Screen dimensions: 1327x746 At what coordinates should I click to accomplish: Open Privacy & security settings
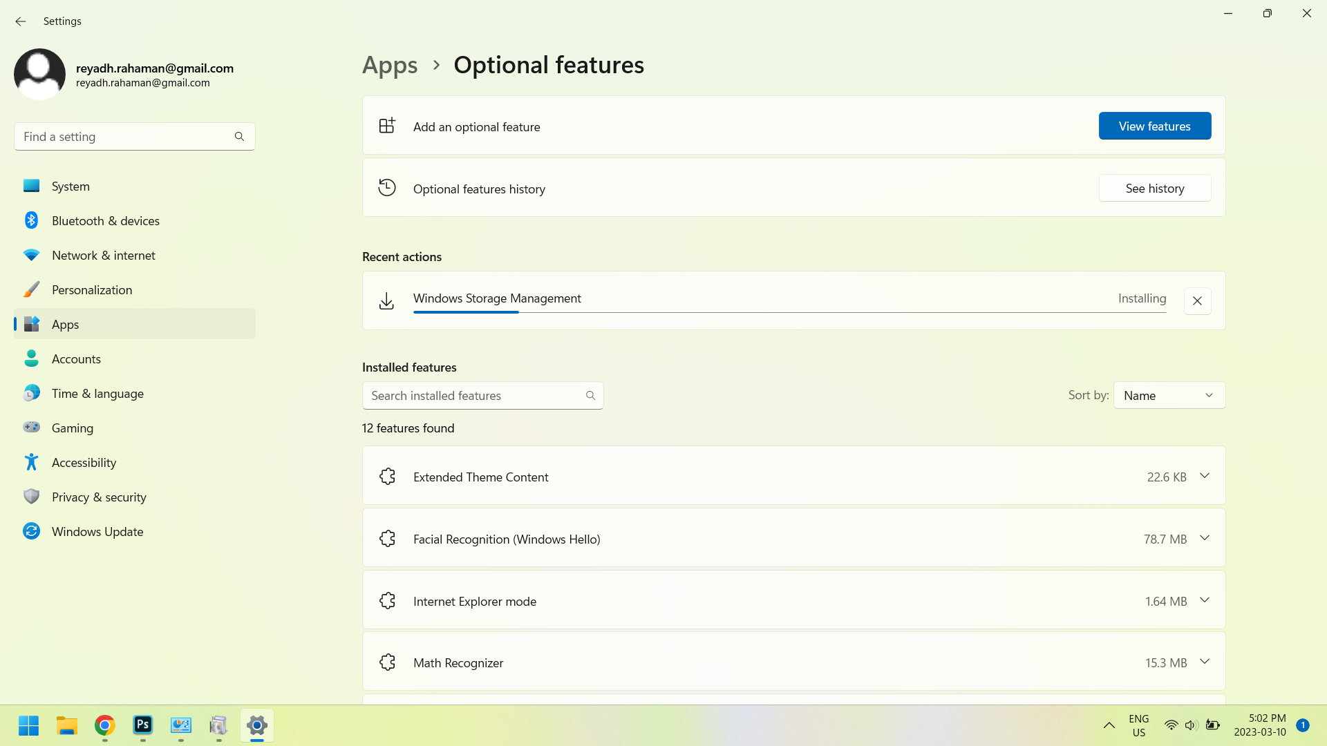[x=98, y=497]
